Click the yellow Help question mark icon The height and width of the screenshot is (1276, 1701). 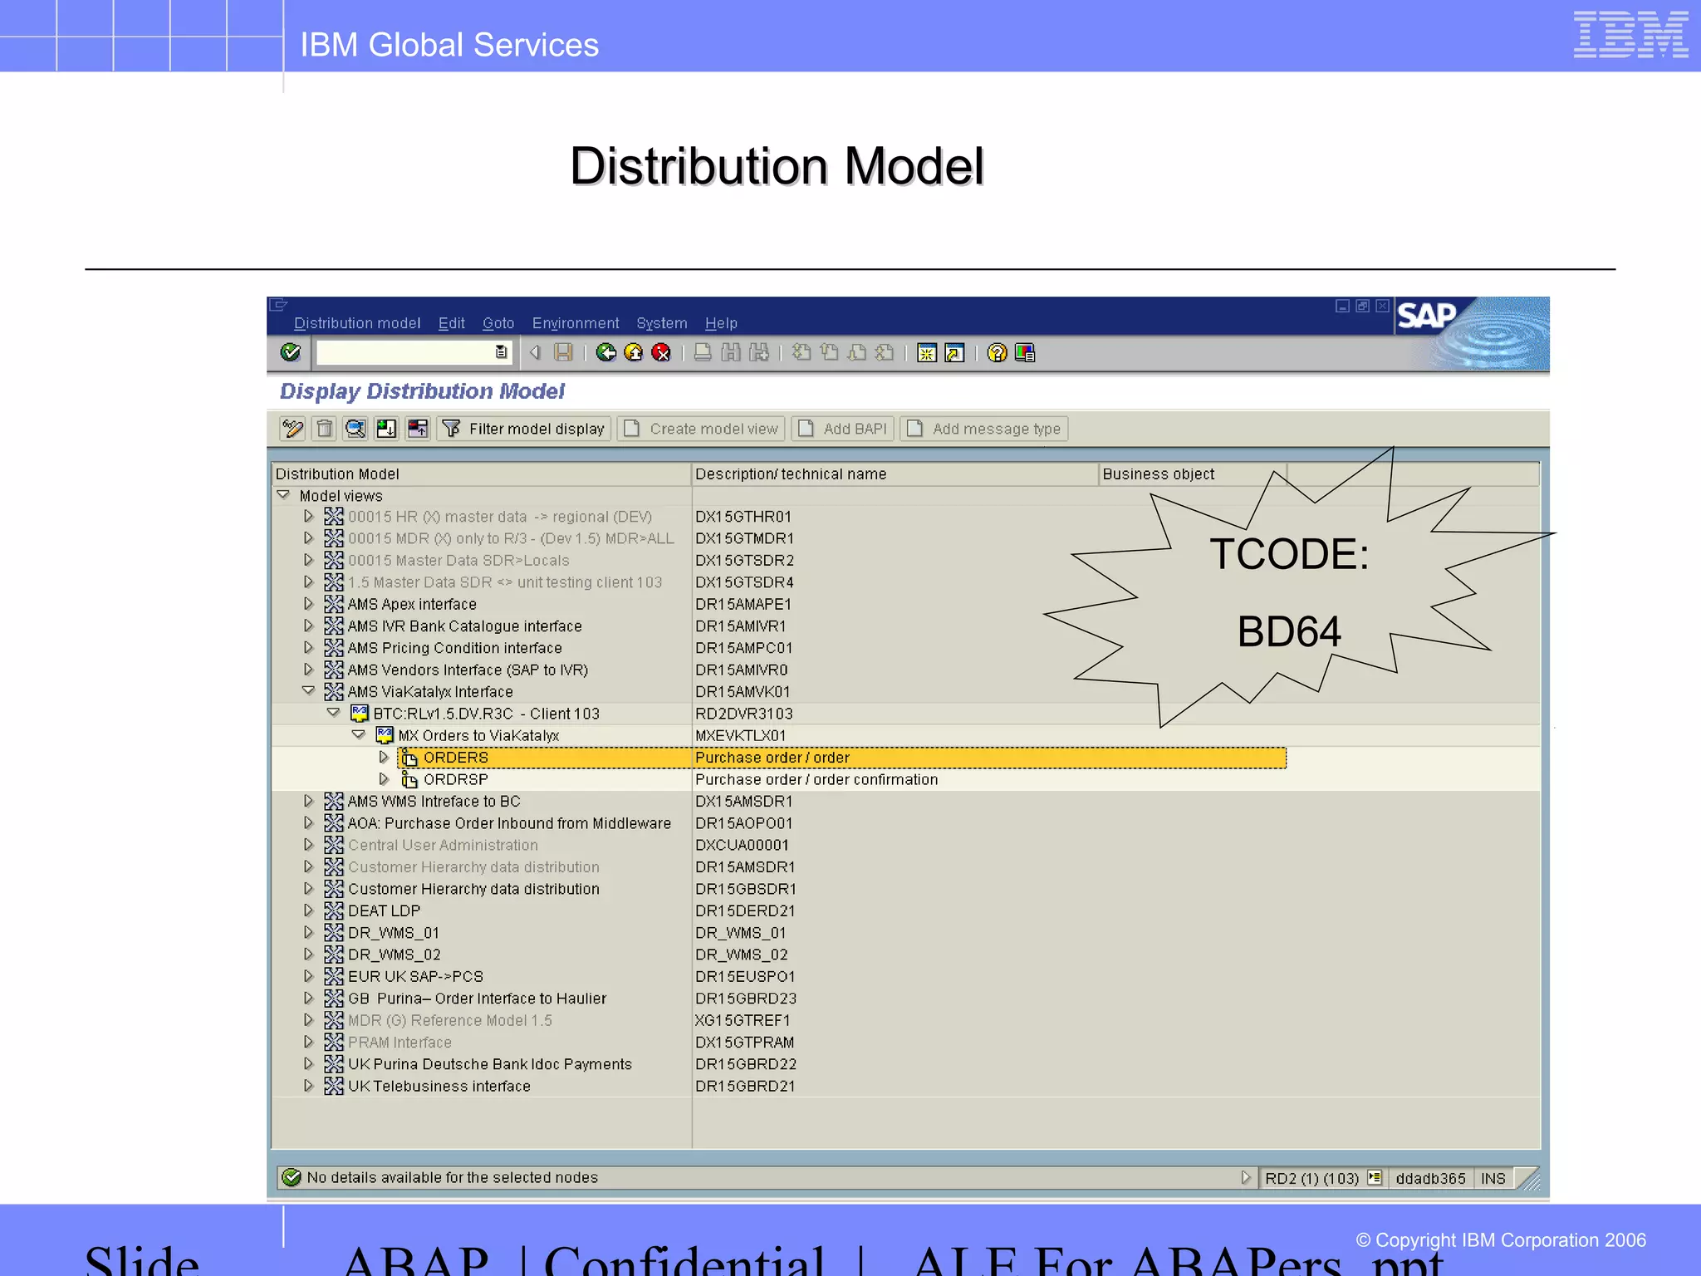click(x=997, y=353)
